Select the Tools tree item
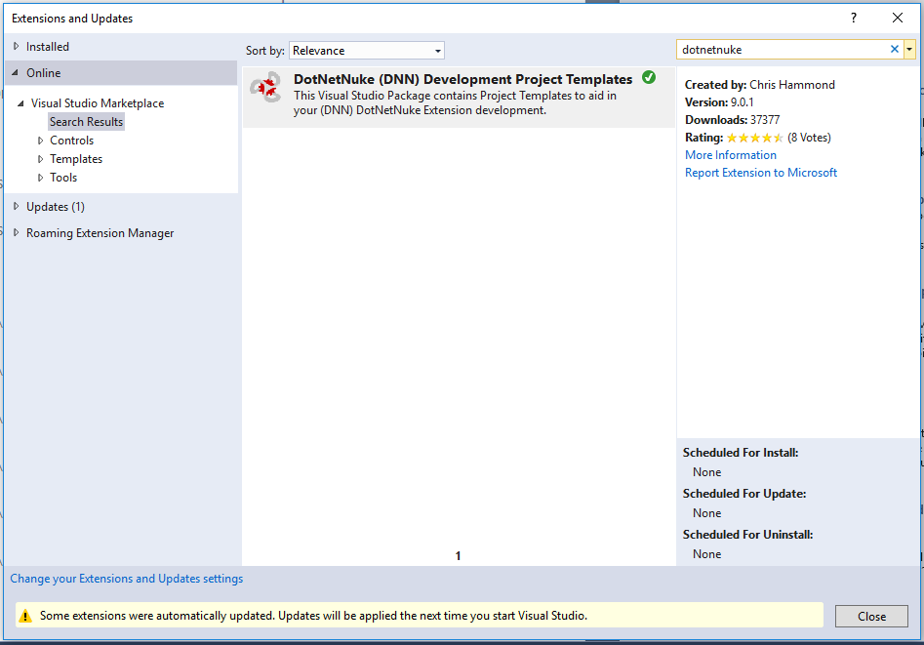 tap(63, 178)
